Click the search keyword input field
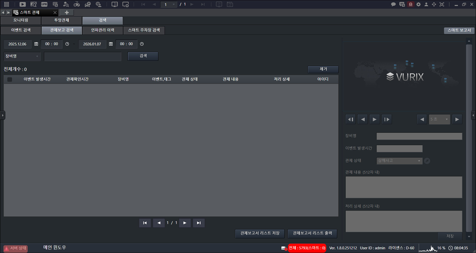The height and width of the screenshot is (253, 476). tap(82, 56)
